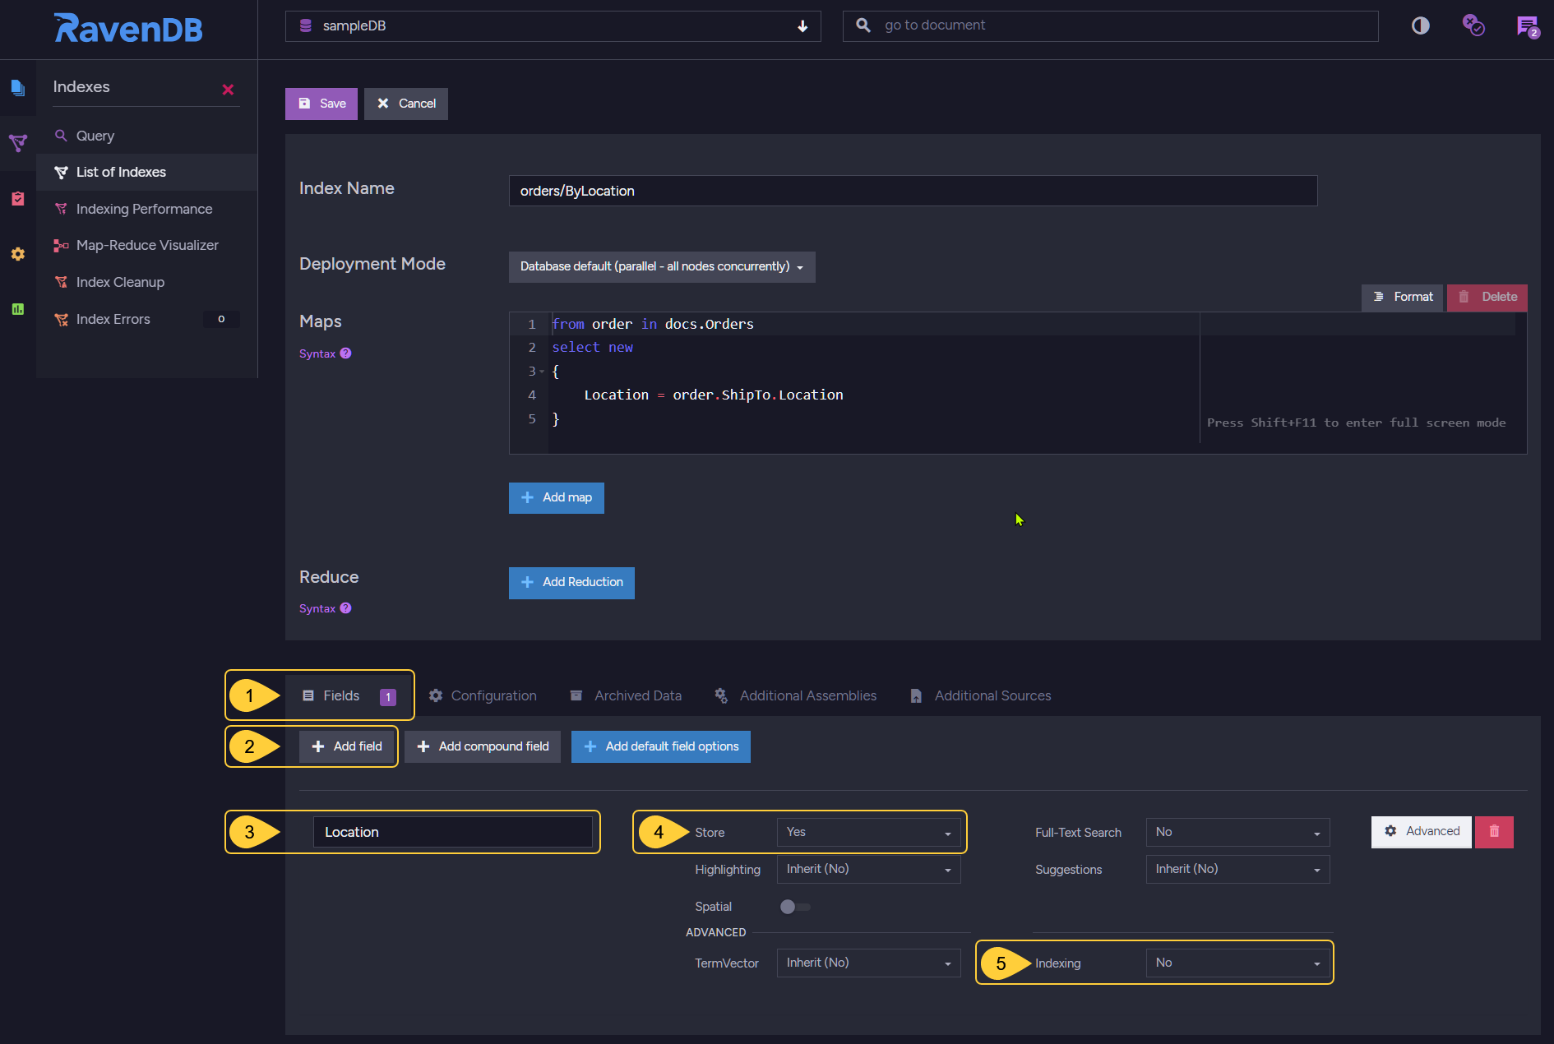This screenshot has width=1554, height=1044.
Task: Click the sampleDB database icon
Action: 305,25
